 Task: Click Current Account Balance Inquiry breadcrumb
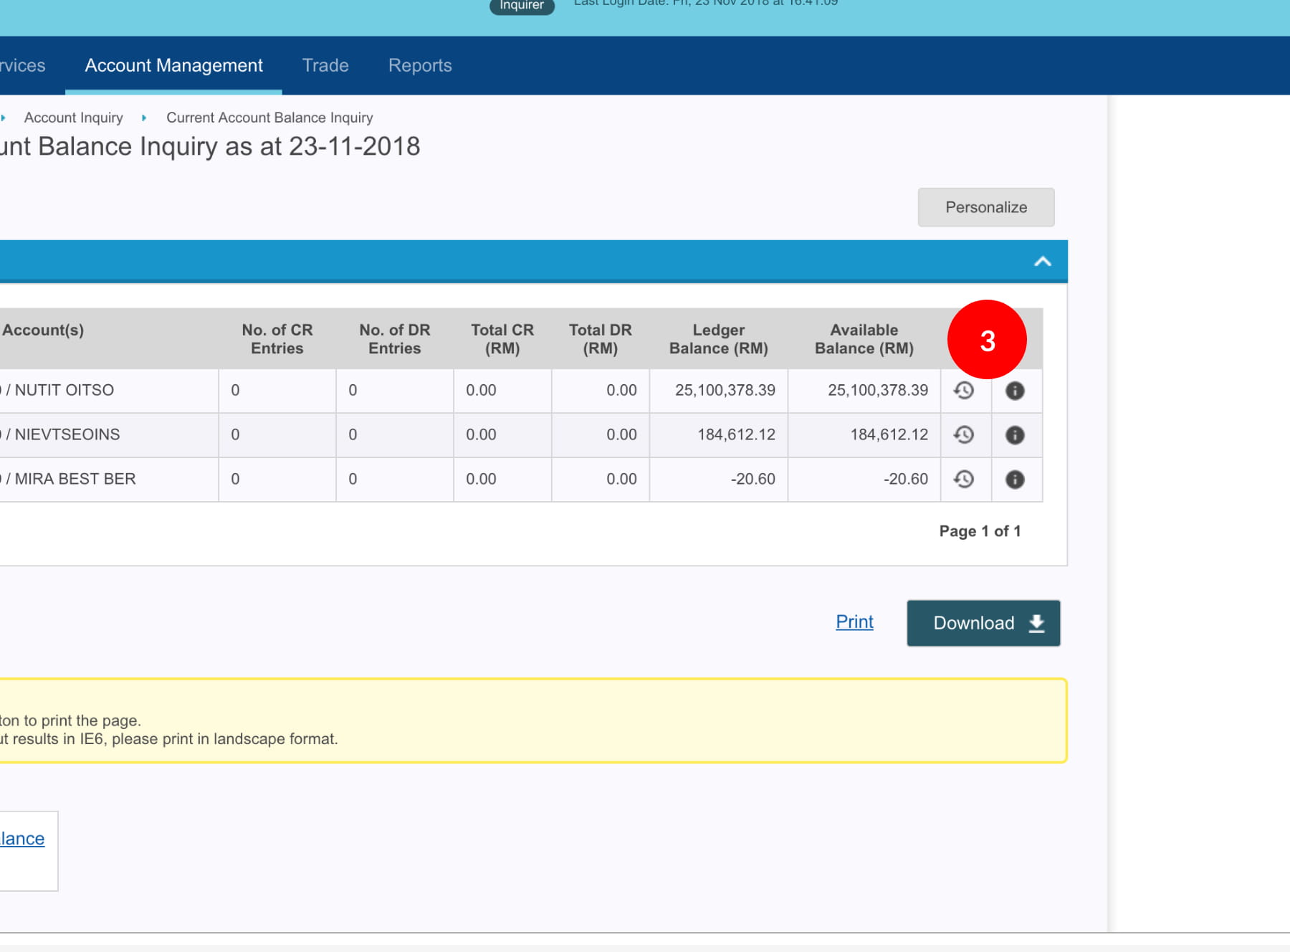click(269, 118)
